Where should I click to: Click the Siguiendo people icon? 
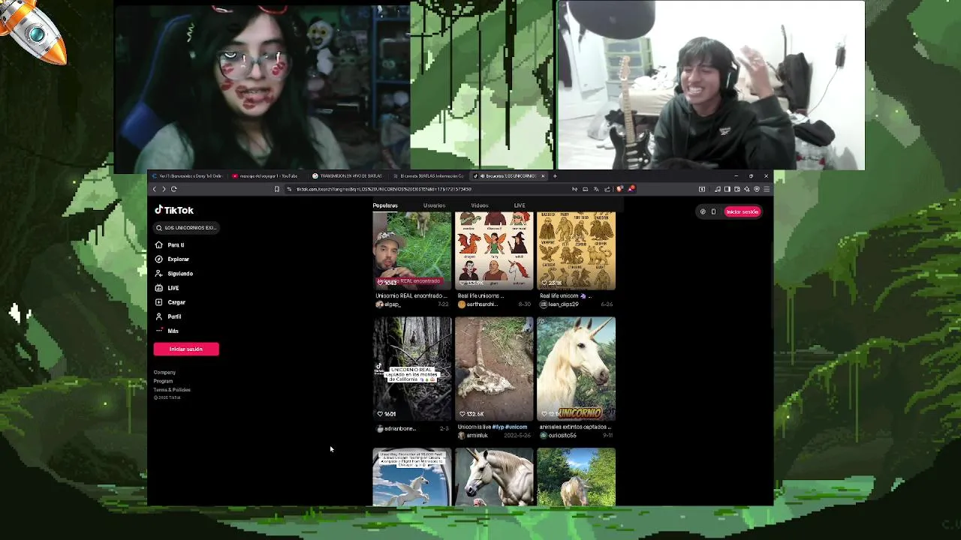[x=158, y=274]
